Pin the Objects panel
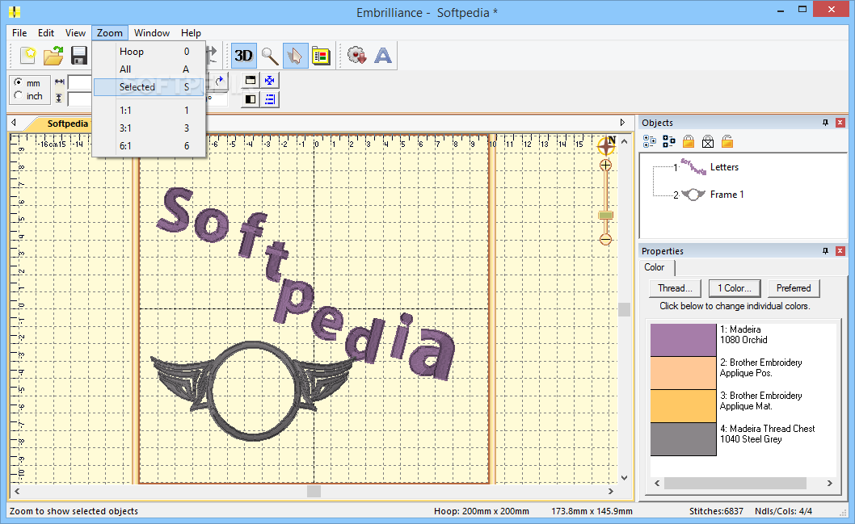 (826, 123)
